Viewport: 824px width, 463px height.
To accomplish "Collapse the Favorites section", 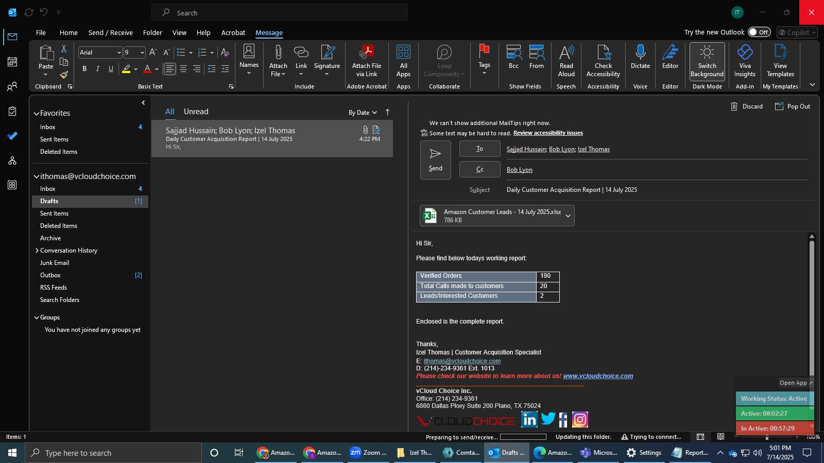I will tap(37, 114).
